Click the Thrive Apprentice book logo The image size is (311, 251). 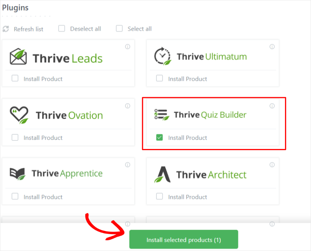point(18,174)
